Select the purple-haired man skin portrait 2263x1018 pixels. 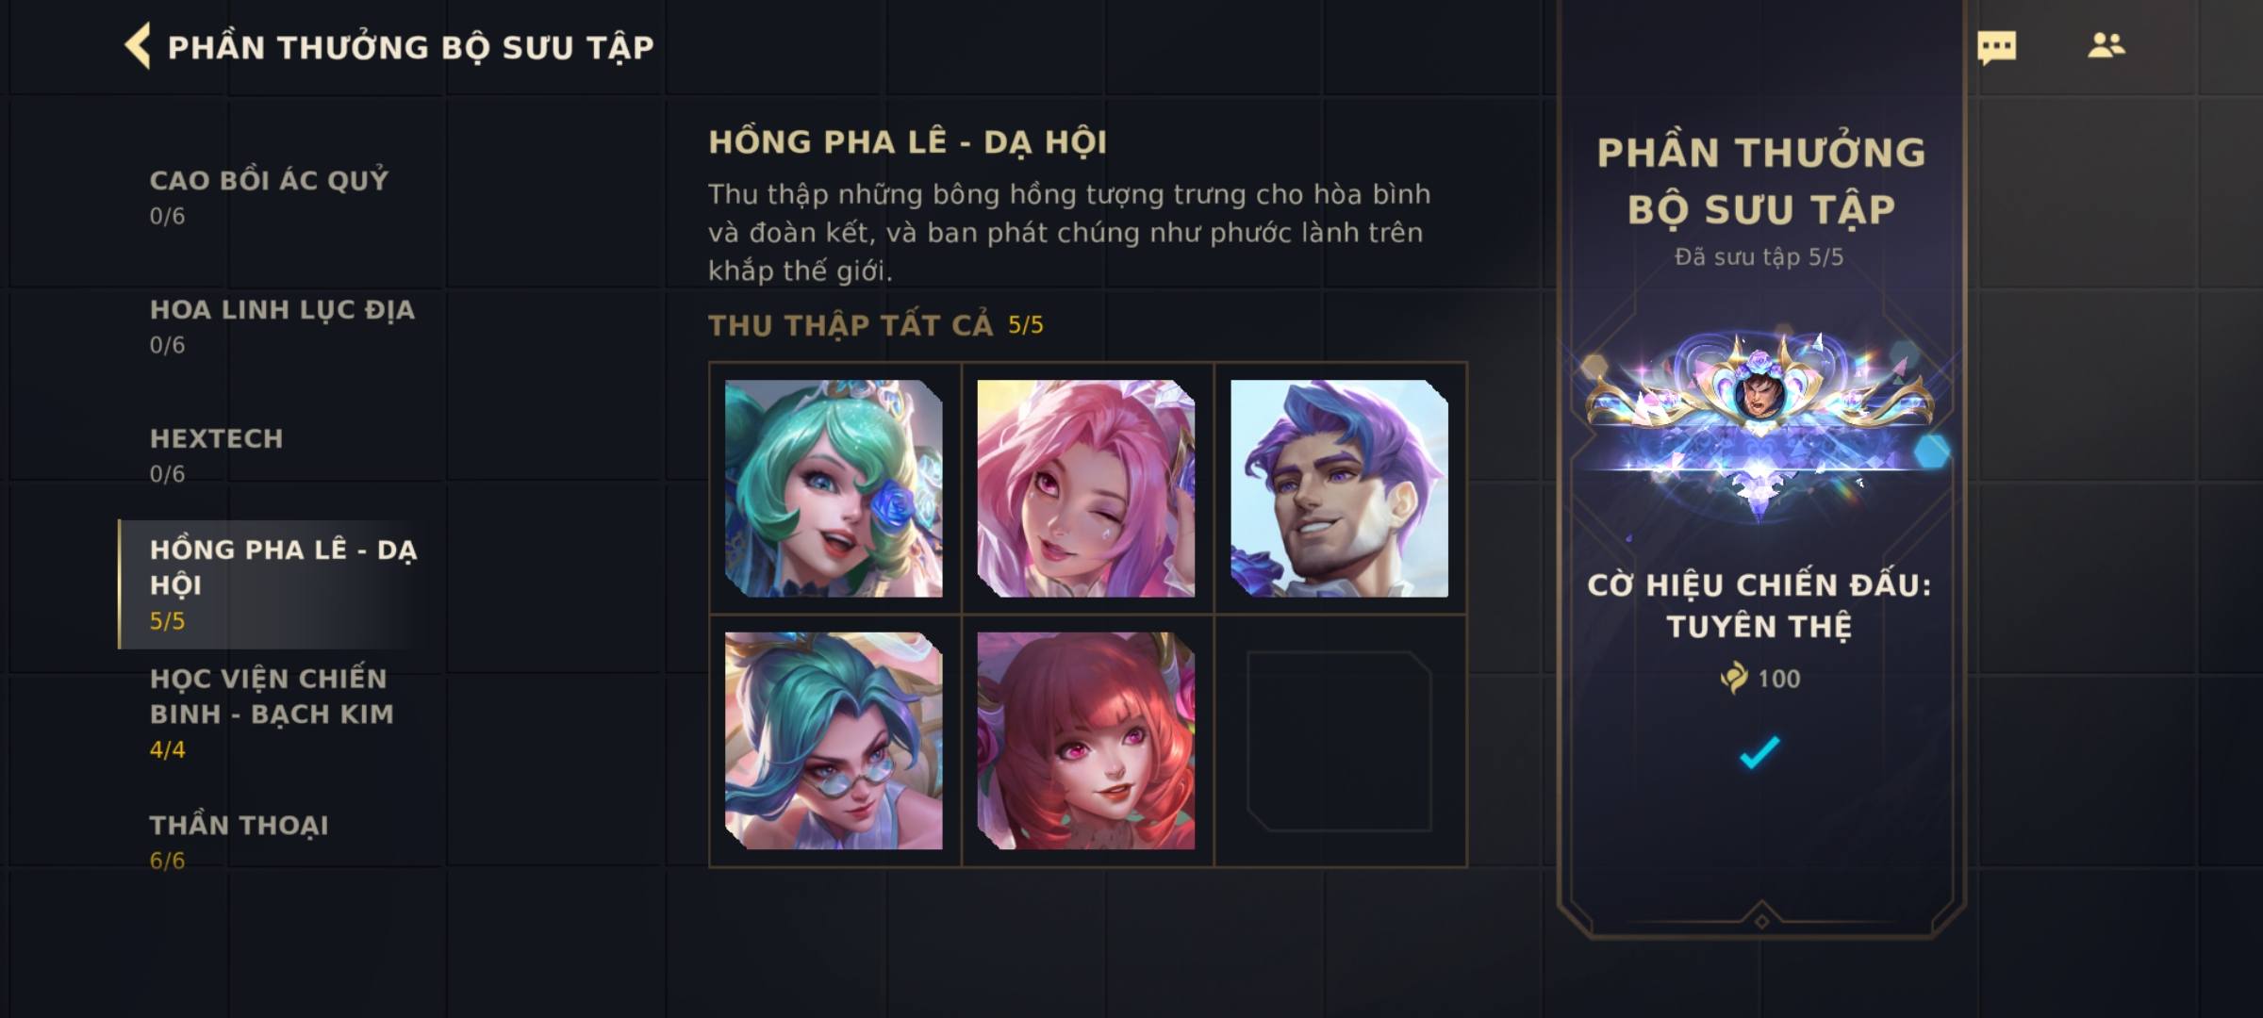(x=1339, y=488)
